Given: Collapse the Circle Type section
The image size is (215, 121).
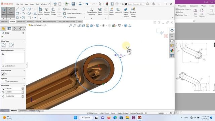Looking at the screenshot, I should (24, 41).
